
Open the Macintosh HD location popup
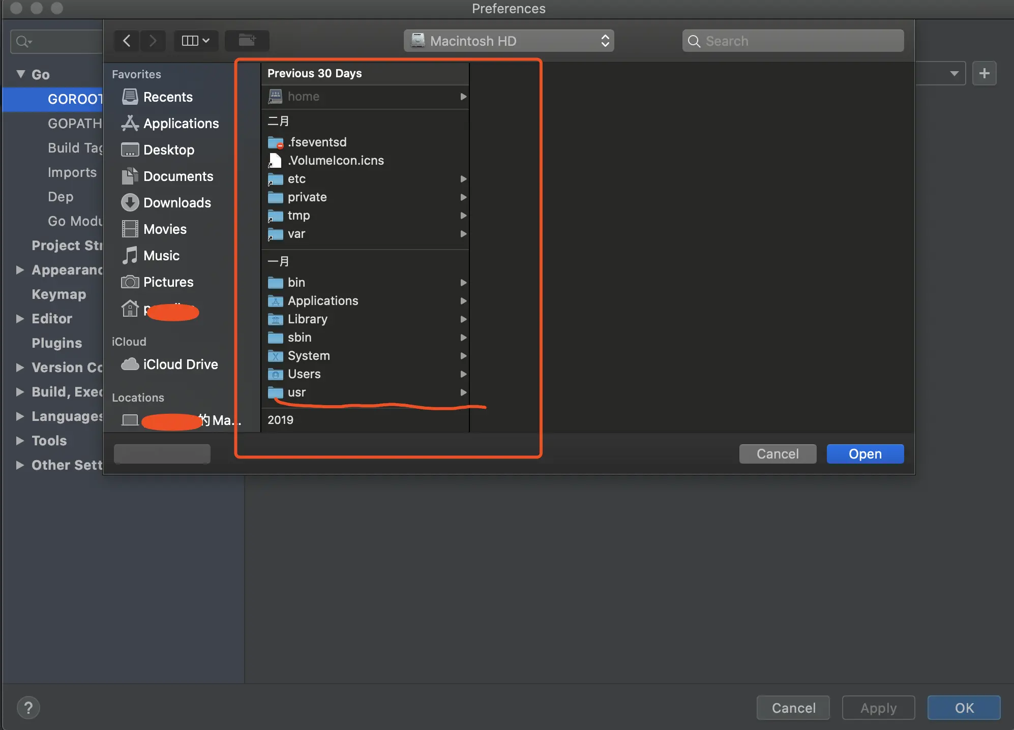(509, 41)
